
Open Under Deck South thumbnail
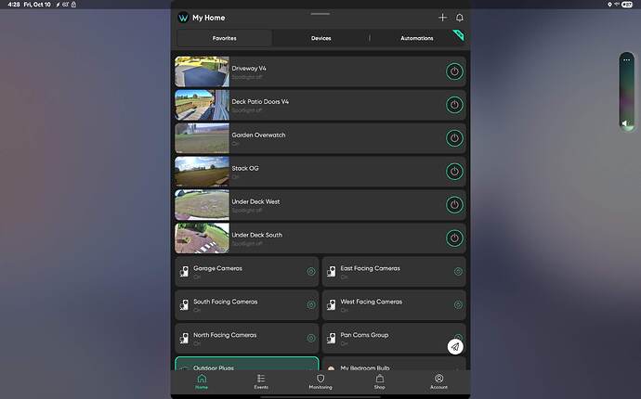coord(202,238)
